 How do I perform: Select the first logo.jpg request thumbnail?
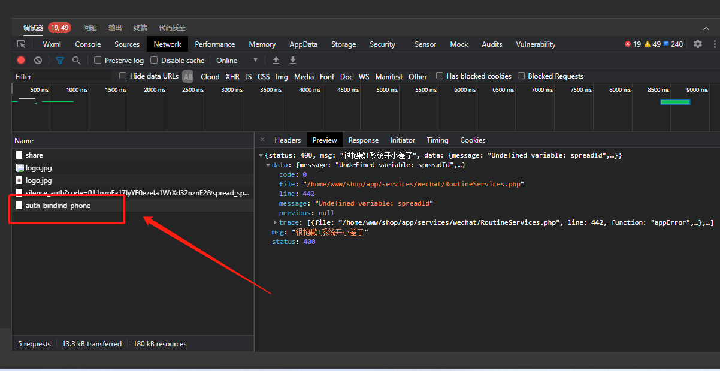20,168
